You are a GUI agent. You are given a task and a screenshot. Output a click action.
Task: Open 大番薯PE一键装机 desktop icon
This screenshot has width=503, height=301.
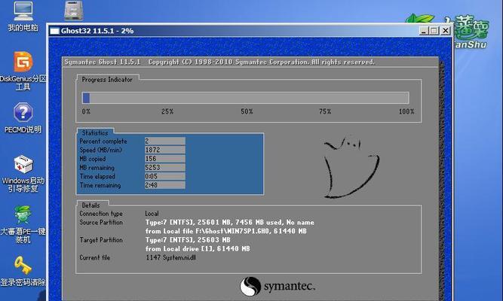click(23, 224)
